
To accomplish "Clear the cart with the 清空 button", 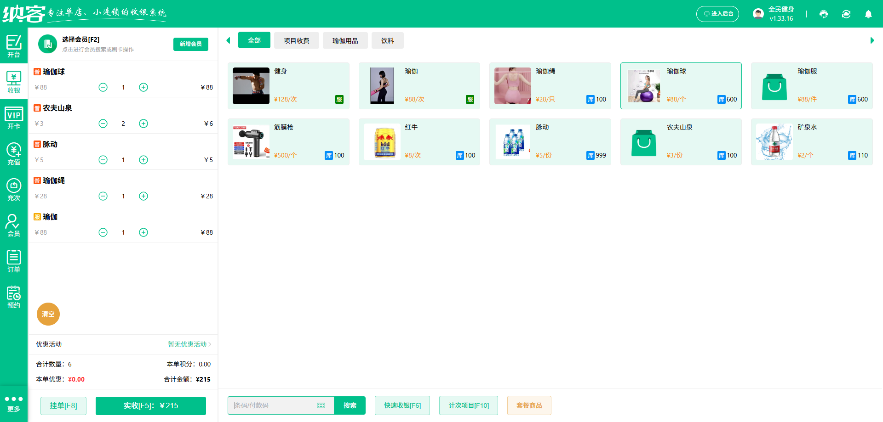I will (x=48, y=314).
